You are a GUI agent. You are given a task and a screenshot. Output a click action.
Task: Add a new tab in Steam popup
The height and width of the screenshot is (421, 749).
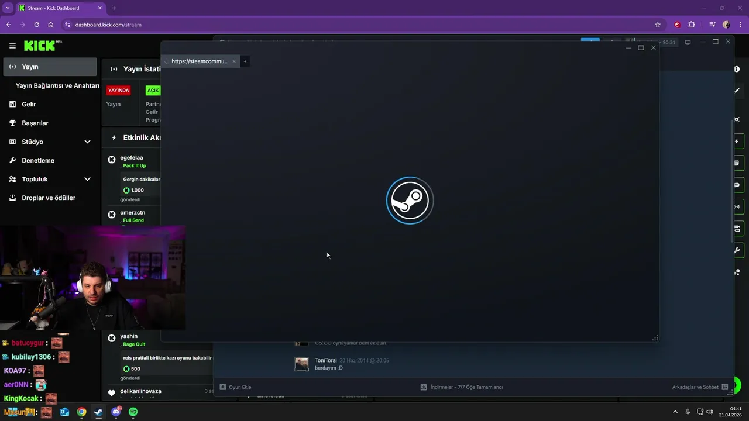(245, 61)
